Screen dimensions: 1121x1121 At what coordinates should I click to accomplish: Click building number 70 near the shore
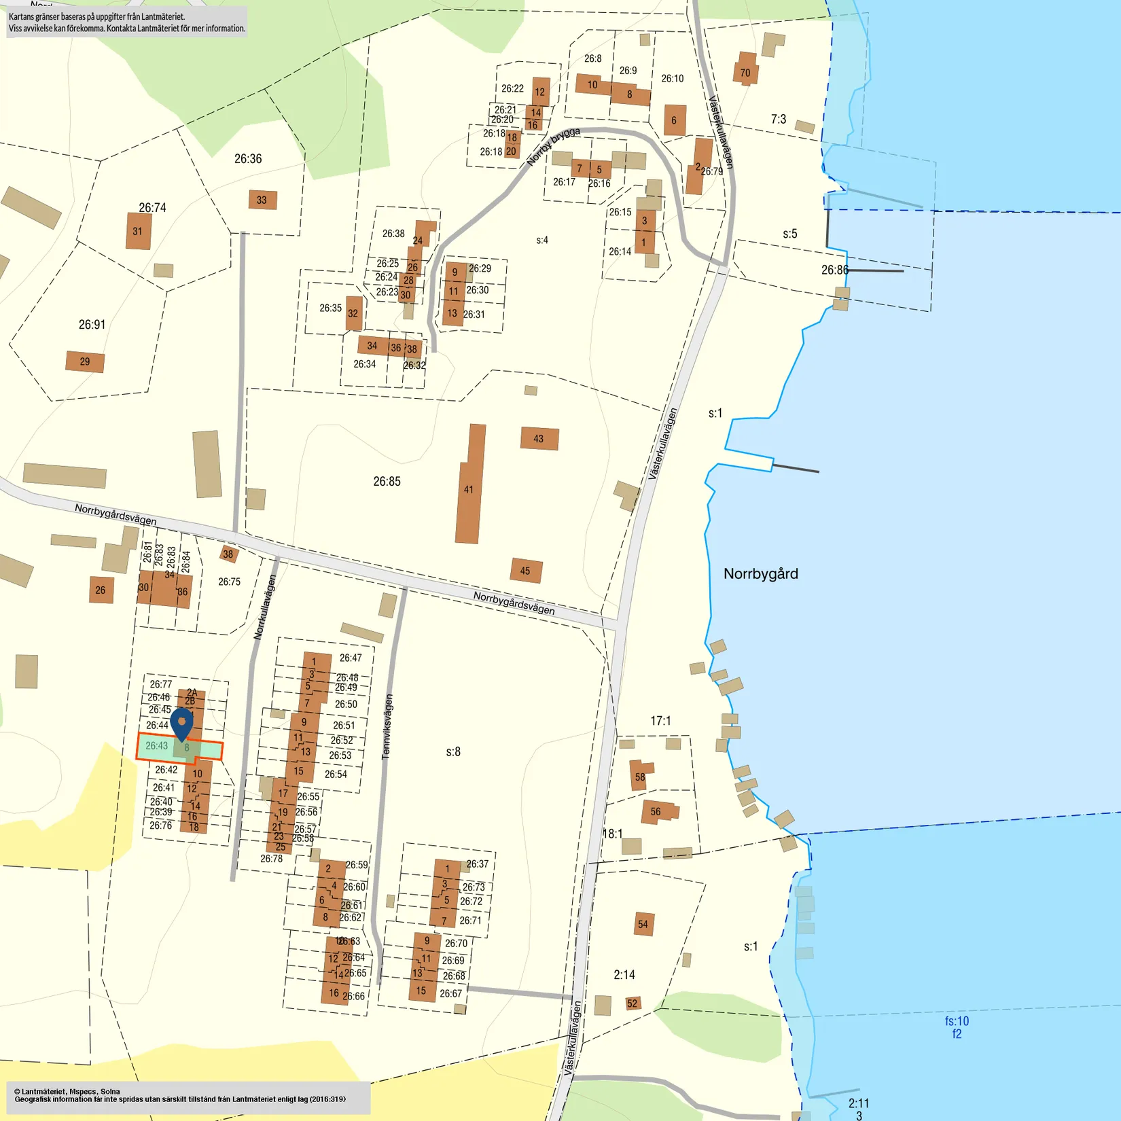click(x=745, y=70)
